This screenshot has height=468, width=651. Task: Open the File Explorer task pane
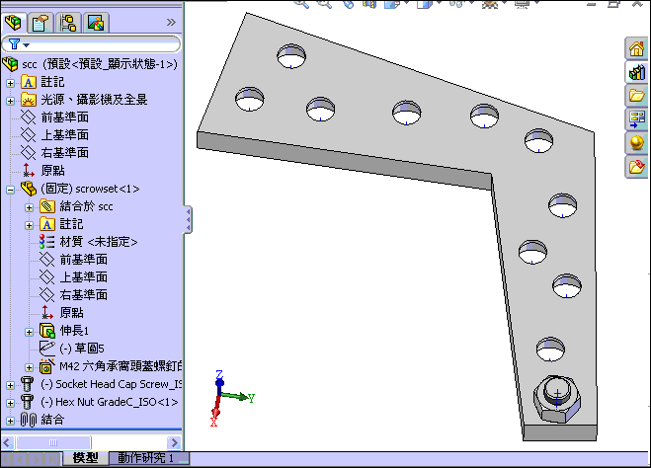click(x=636, y=96)
